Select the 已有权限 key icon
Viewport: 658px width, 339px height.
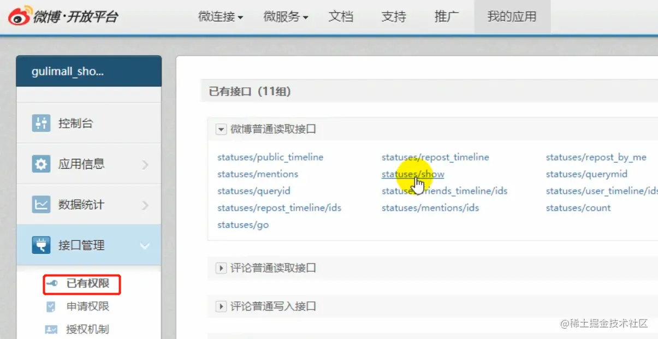click(52, 284)
